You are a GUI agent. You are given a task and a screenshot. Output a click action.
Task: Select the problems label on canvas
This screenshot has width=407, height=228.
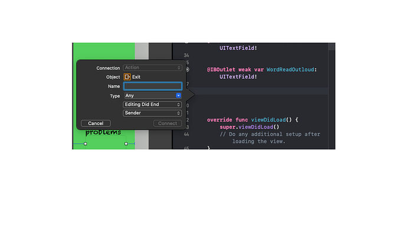tap(103, 132)
